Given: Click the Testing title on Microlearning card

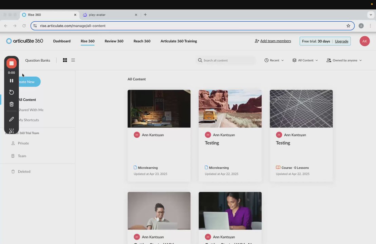Looking at the screenshot, I should pyautogui.click(x=212, y=143).
